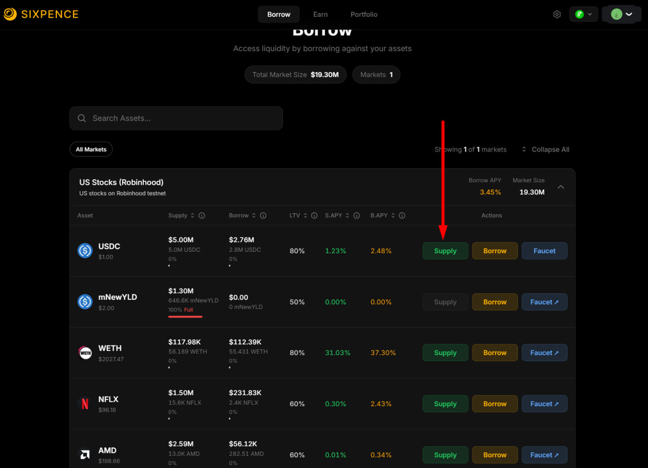Click the B.APY info icon
This screenshot has height=468, width=648.
(x=402, y=215)
